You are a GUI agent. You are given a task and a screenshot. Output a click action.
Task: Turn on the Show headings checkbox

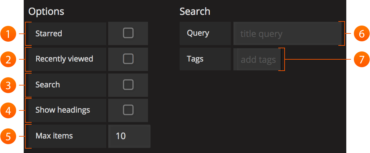coord(128,110)
